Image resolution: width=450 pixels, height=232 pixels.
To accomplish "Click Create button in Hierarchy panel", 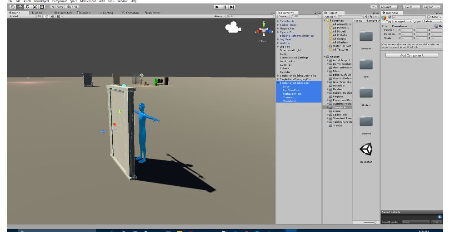I will [x=283, y=17].
